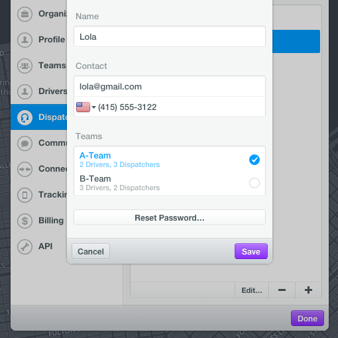Viewport: 338px width, 338px height.
Task: Select the Connections arrows icon
Action: [x=25, y=169]
